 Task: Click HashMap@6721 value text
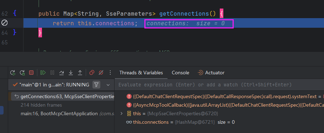coord(195,122)
